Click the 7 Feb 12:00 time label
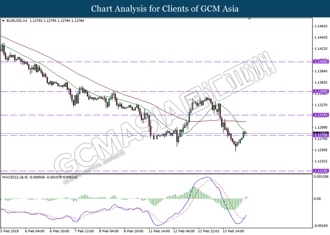The height and width of the screenshot is (235, 330). [84, 231]
